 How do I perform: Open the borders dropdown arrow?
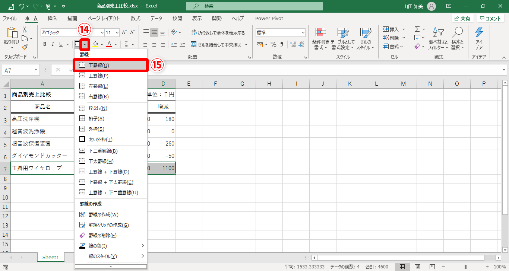pos(85,45)
